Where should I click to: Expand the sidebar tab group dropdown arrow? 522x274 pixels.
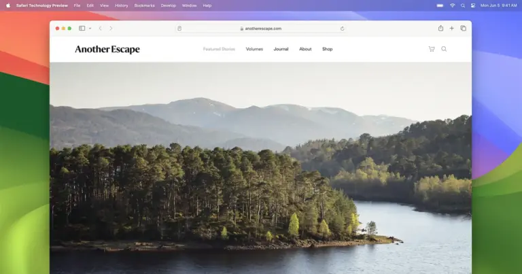[x=90, y=29]
